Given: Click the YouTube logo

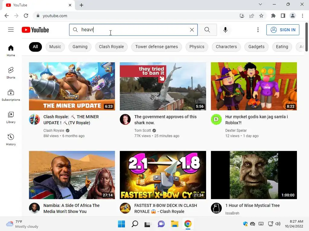Looking at the screenshot, I should pyautogui.click(x=35, y=30).
